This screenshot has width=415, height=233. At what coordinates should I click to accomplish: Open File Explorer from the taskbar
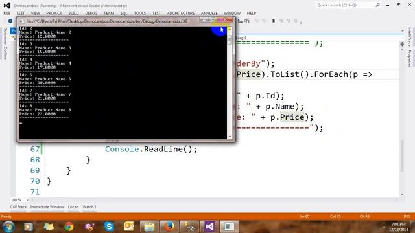(149, 227)
